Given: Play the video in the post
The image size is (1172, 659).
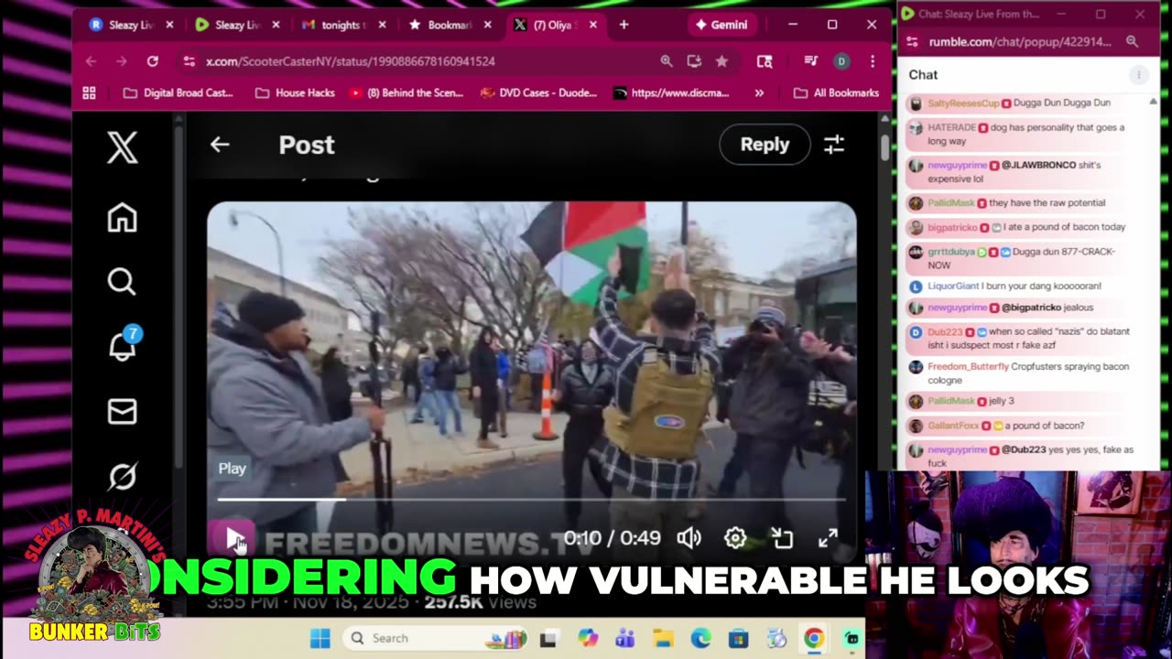Looking at the screenshot, I should coord(233,538).
